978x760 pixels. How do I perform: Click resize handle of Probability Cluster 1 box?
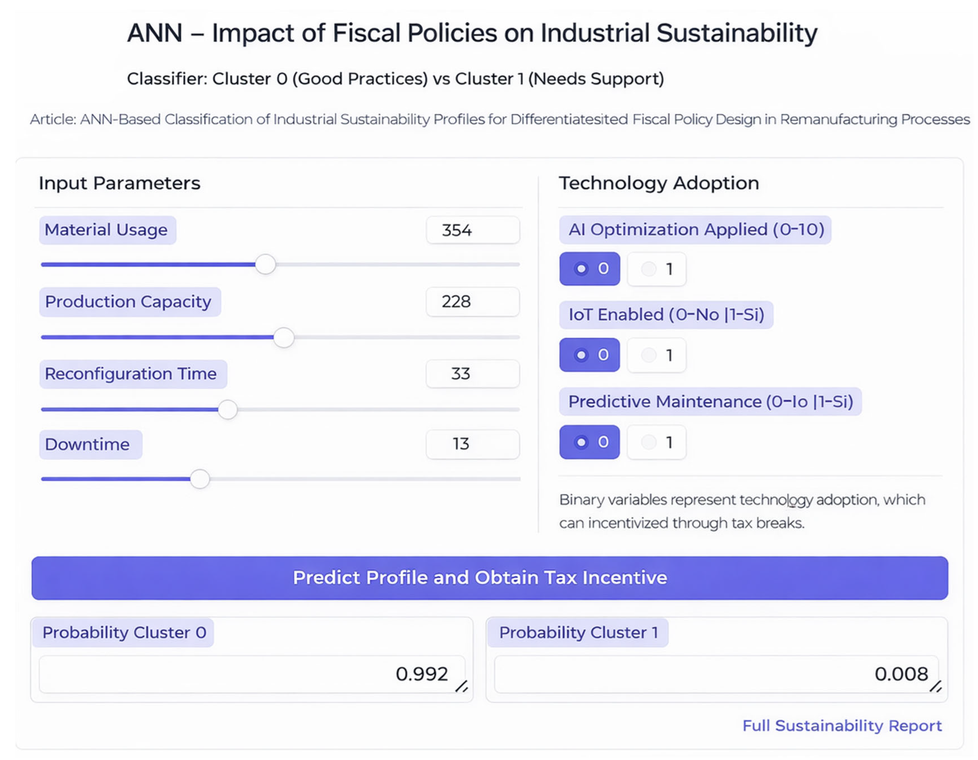tap(935, 686)
